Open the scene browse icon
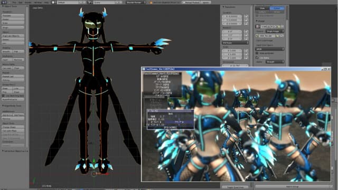The width and height of the screenshot is (338, 190). 90,2
